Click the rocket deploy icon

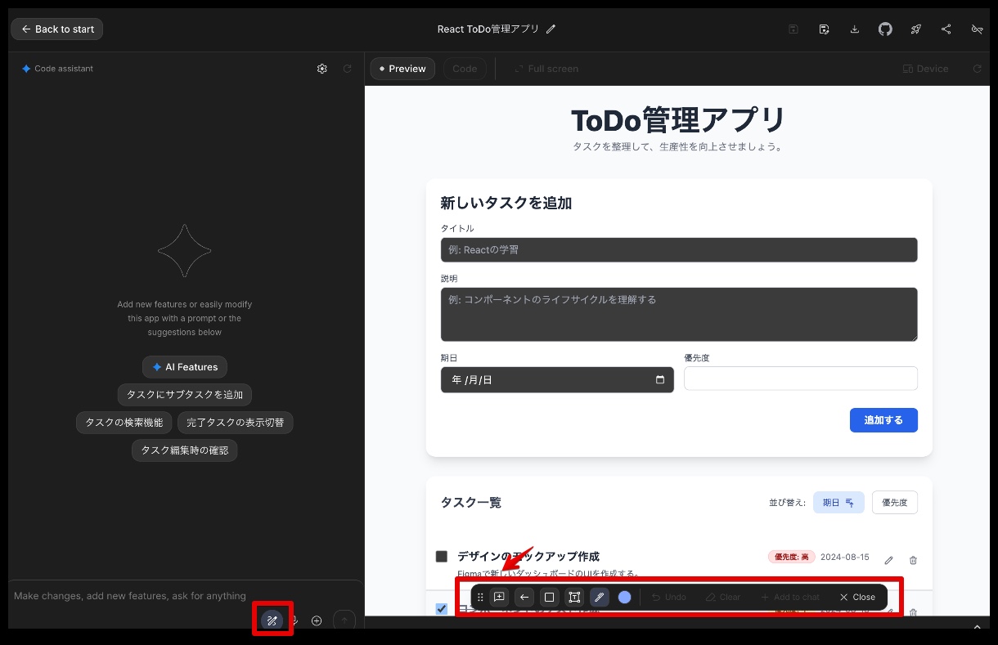coord(915,29)
